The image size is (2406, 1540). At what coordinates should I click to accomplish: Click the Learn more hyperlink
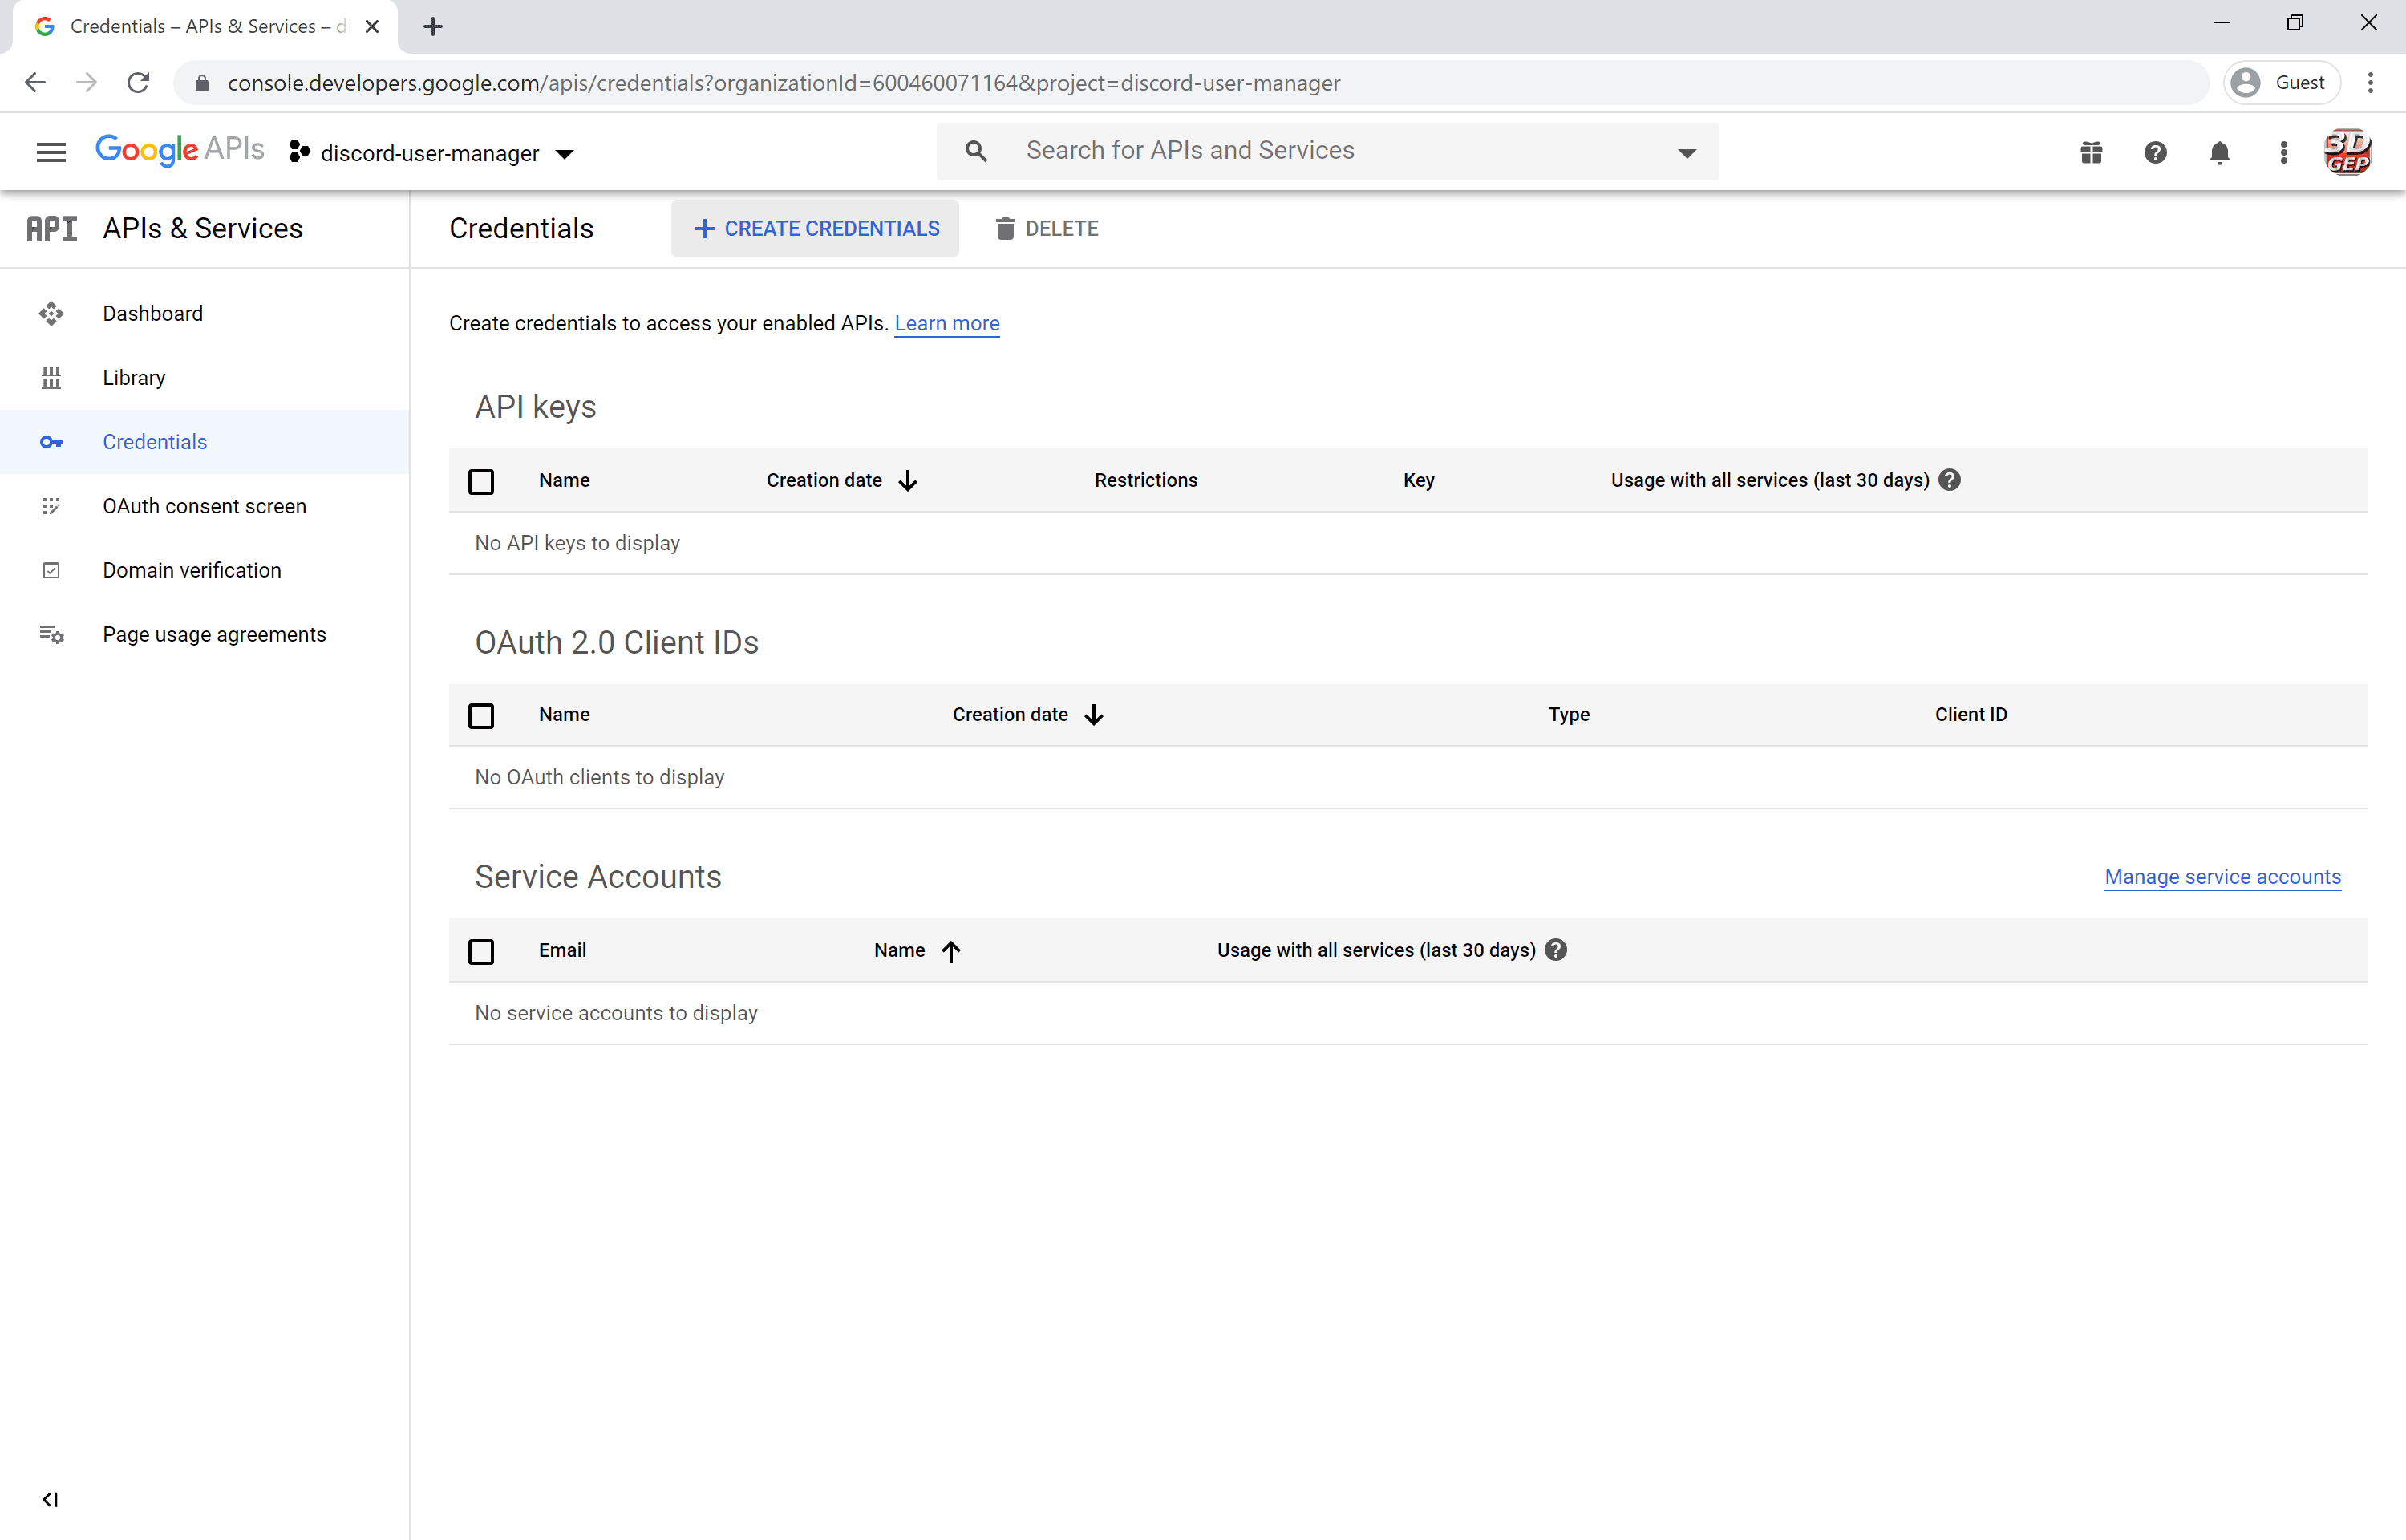(x=947, y=321)
